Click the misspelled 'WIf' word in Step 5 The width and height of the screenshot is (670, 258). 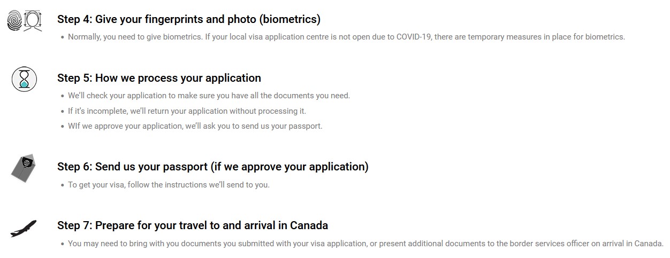click(74, 126)
